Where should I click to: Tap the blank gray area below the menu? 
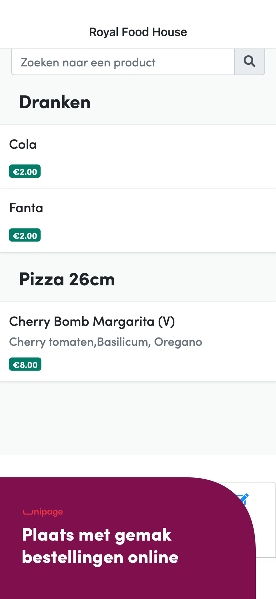(x=138, y=419)
